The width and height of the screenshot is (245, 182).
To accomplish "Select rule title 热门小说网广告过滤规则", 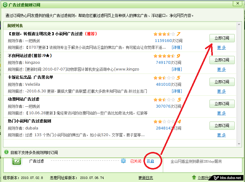I will coord(29,121).
